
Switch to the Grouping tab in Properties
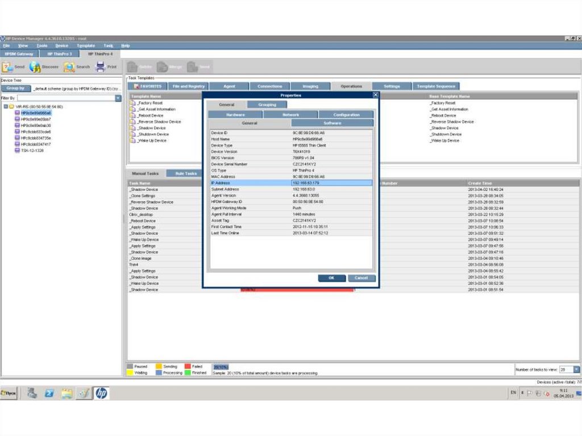click(x=267, y=105)
